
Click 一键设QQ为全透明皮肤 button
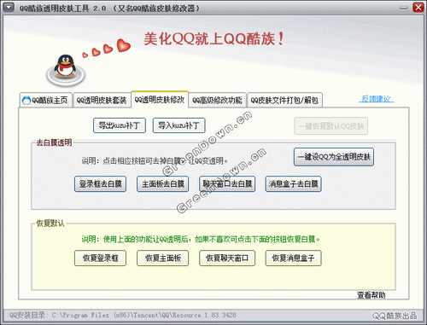click(334, 157)
